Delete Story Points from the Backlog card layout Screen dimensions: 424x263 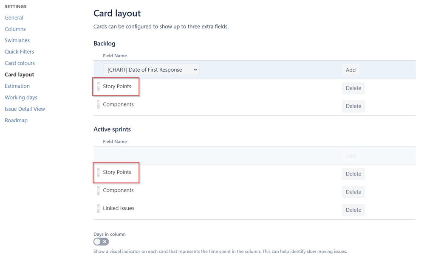click(x=353, y=88)
